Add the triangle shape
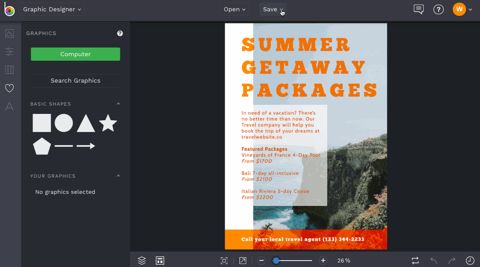 (86, 123)
